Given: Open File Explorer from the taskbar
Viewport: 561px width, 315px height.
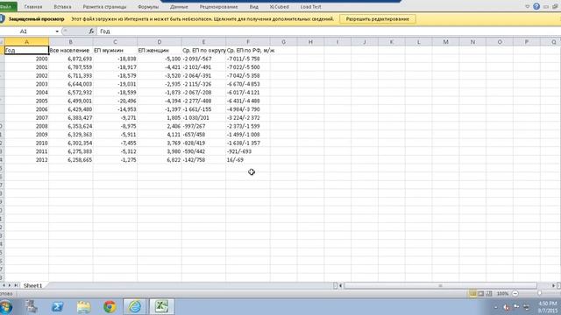Looking at the screenshot, I should pyautogui.click(x=84, y=307).
